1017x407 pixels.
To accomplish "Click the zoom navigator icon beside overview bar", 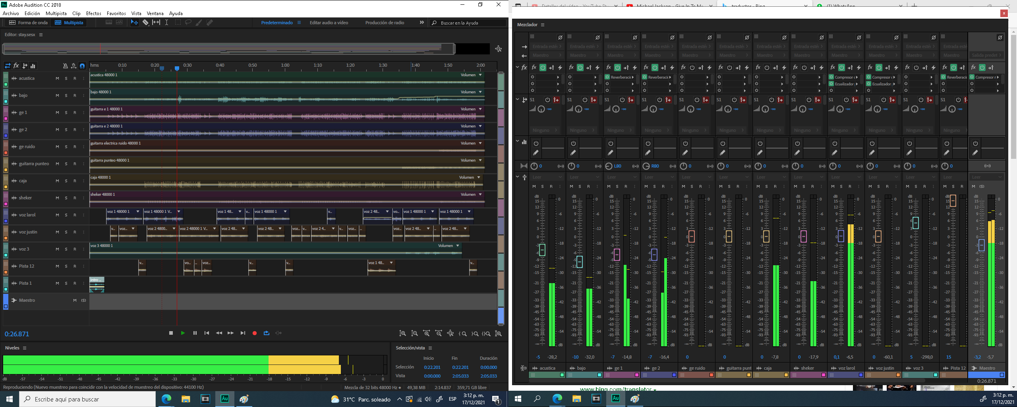I will click(498, 49).
